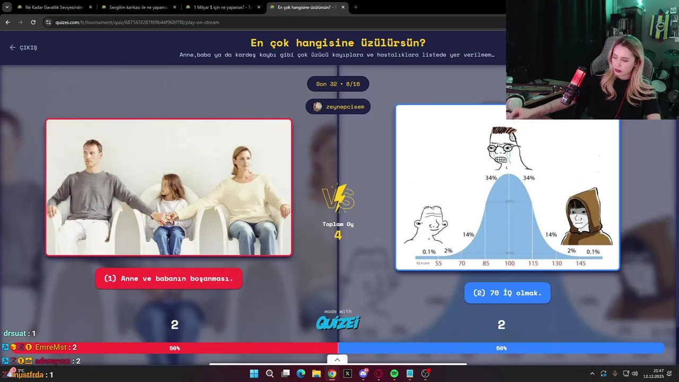
Task: Open the Windows Start menu
Action: pos(254,374)
